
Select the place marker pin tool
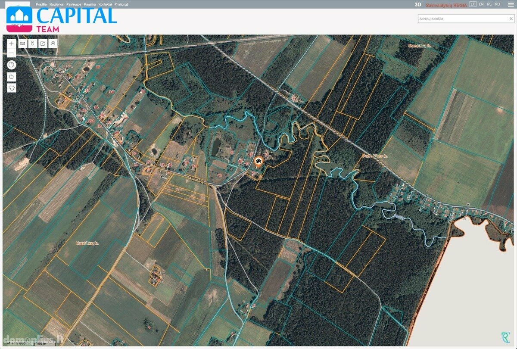tap(32, 43)
